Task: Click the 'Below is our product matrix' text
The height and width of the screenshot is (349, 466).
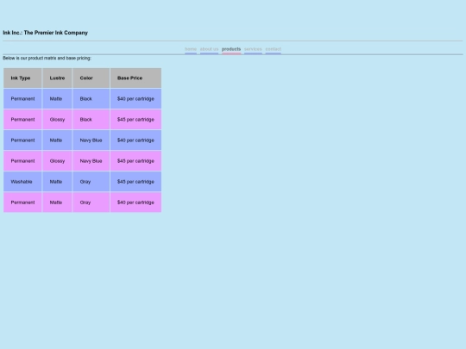Action: pos(47,59)
